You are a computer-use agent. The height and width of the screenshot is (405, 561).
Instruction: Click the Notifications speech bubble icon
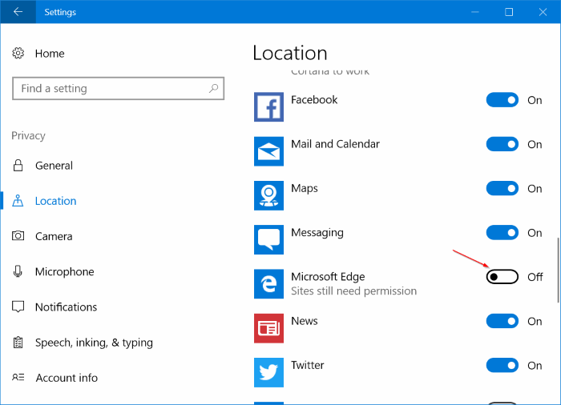pos(18,307)
